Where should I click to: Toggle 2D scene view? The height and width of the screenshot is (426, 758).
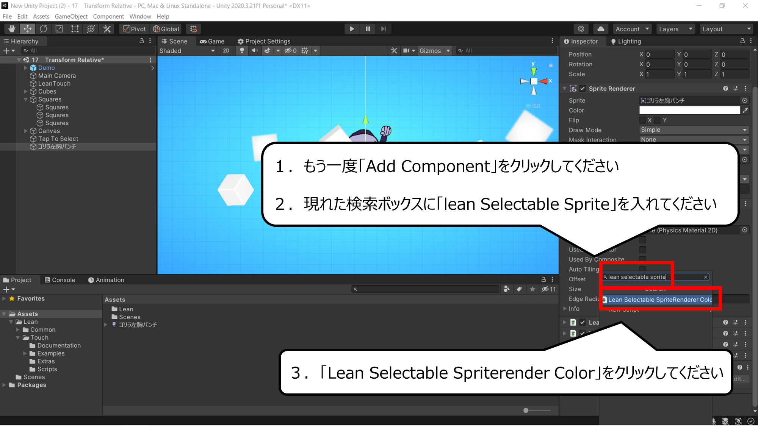pos(226,51)
